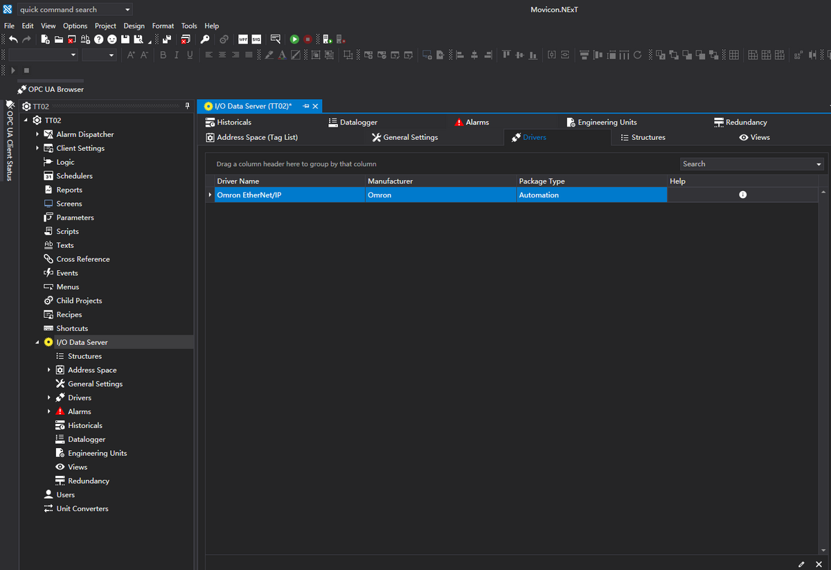Collapse the I/O Data Server node
This screenshot has height=570, width=831.
point(37,342)
